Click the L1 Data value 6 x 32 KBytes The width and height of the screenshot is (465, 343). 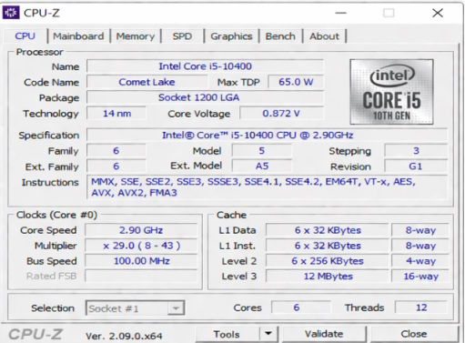(328, 230)
